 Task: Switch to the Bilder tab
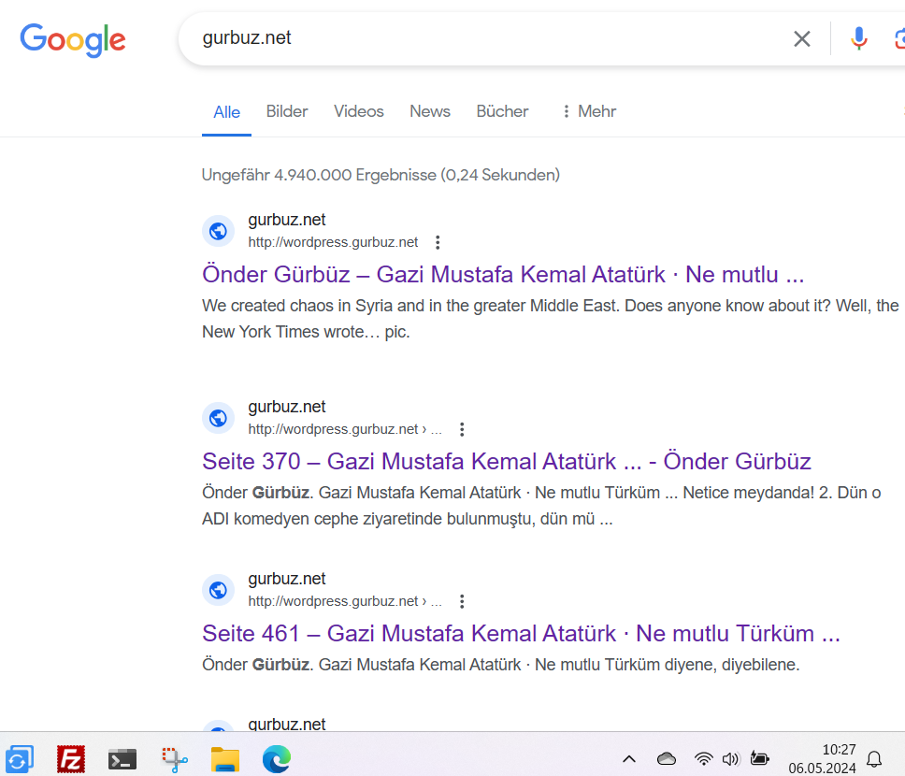coord(287,111)
